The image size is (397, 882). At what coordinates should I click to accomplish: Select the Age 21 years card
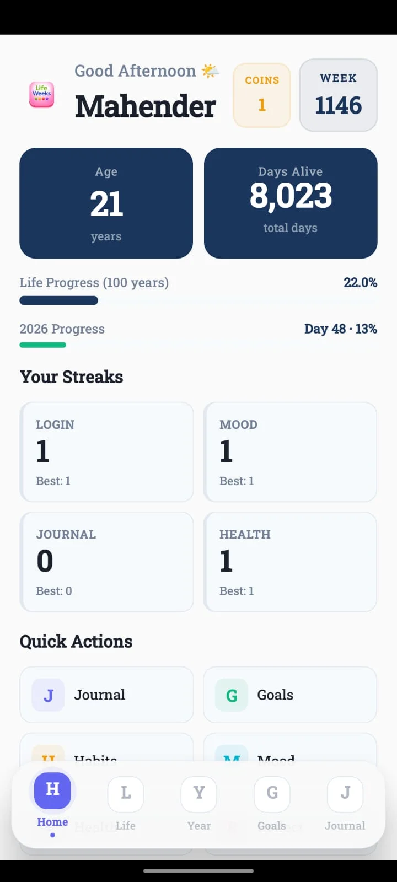(106, 203)
